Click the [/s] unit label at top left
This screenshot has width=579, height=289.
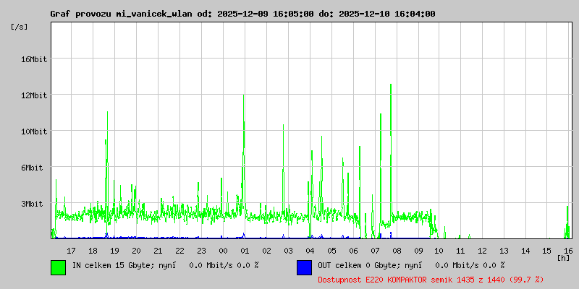pyautogui.click(x=20, y=26)
